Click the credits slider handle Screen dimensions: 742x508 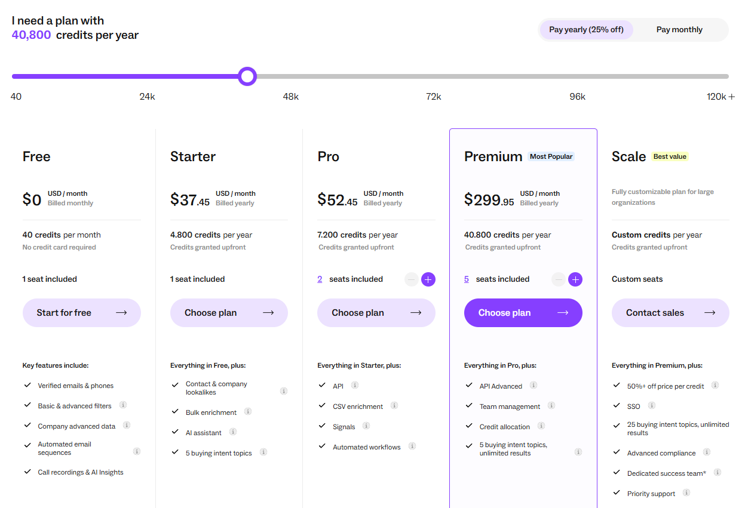click(x=247, y=76)
